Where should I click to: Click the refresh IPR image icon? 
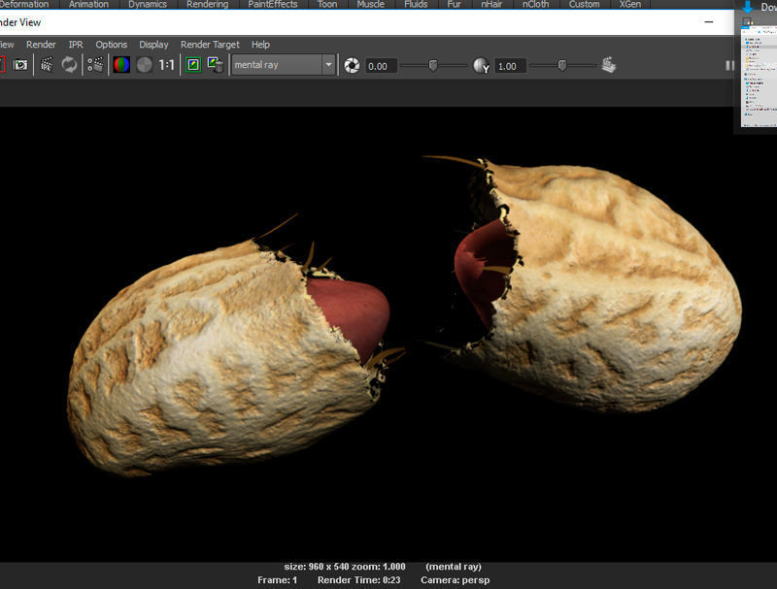coord(69,65)
